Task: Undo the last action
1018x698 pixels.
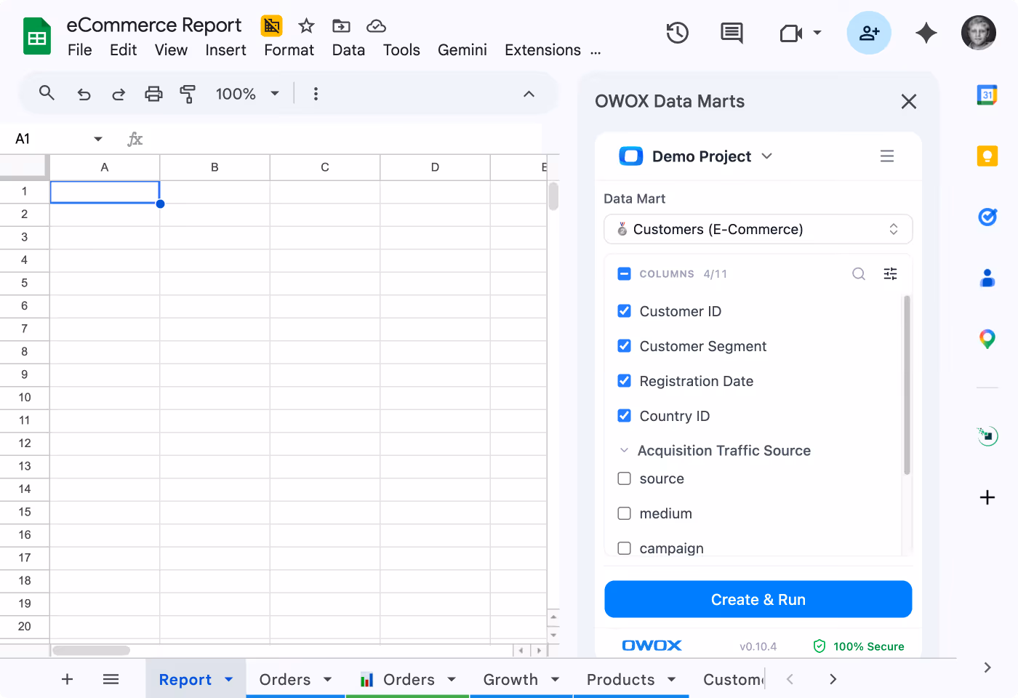Action: pos(84,94)
